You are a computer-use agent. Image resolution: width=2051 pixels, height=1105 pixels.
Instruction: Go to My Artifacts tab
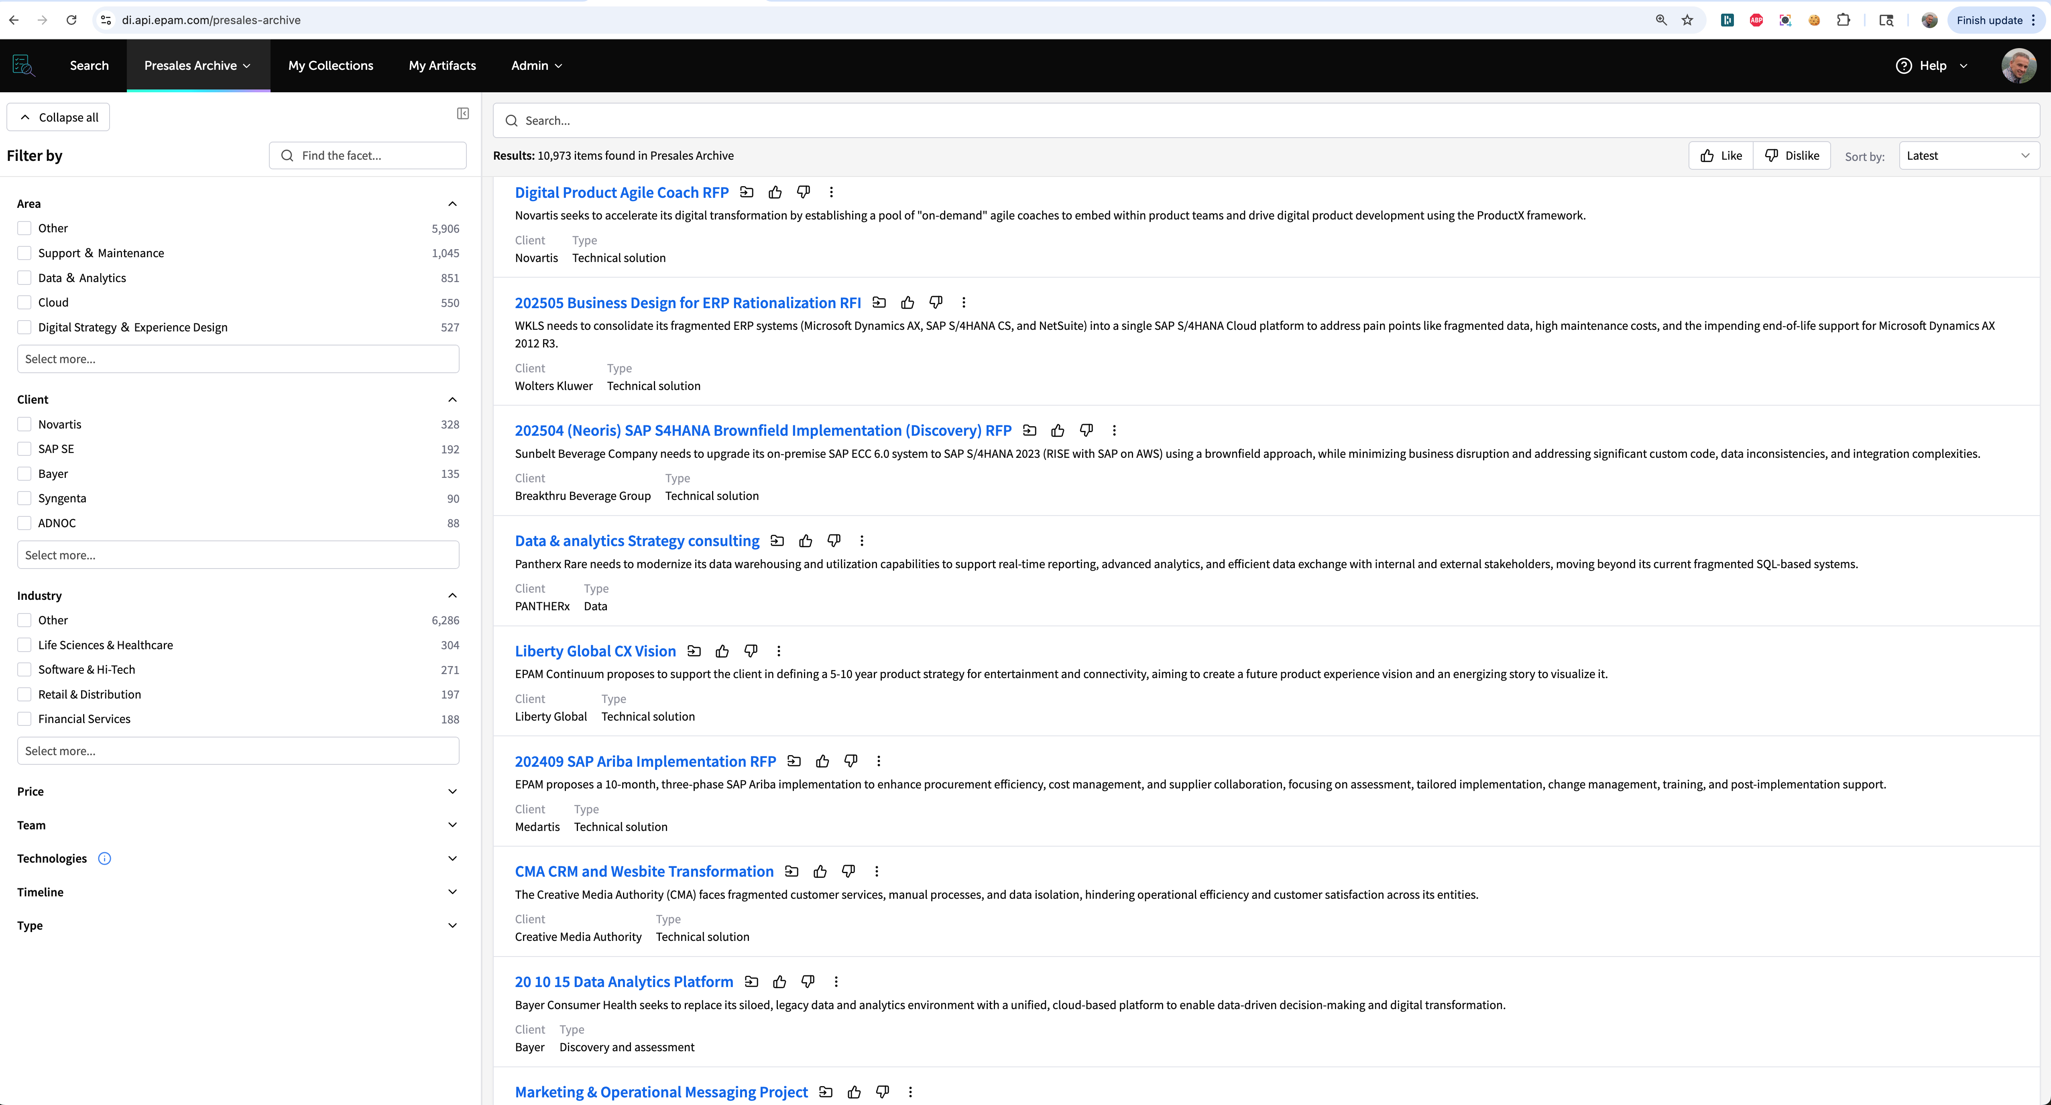click(x=442, y=65)
